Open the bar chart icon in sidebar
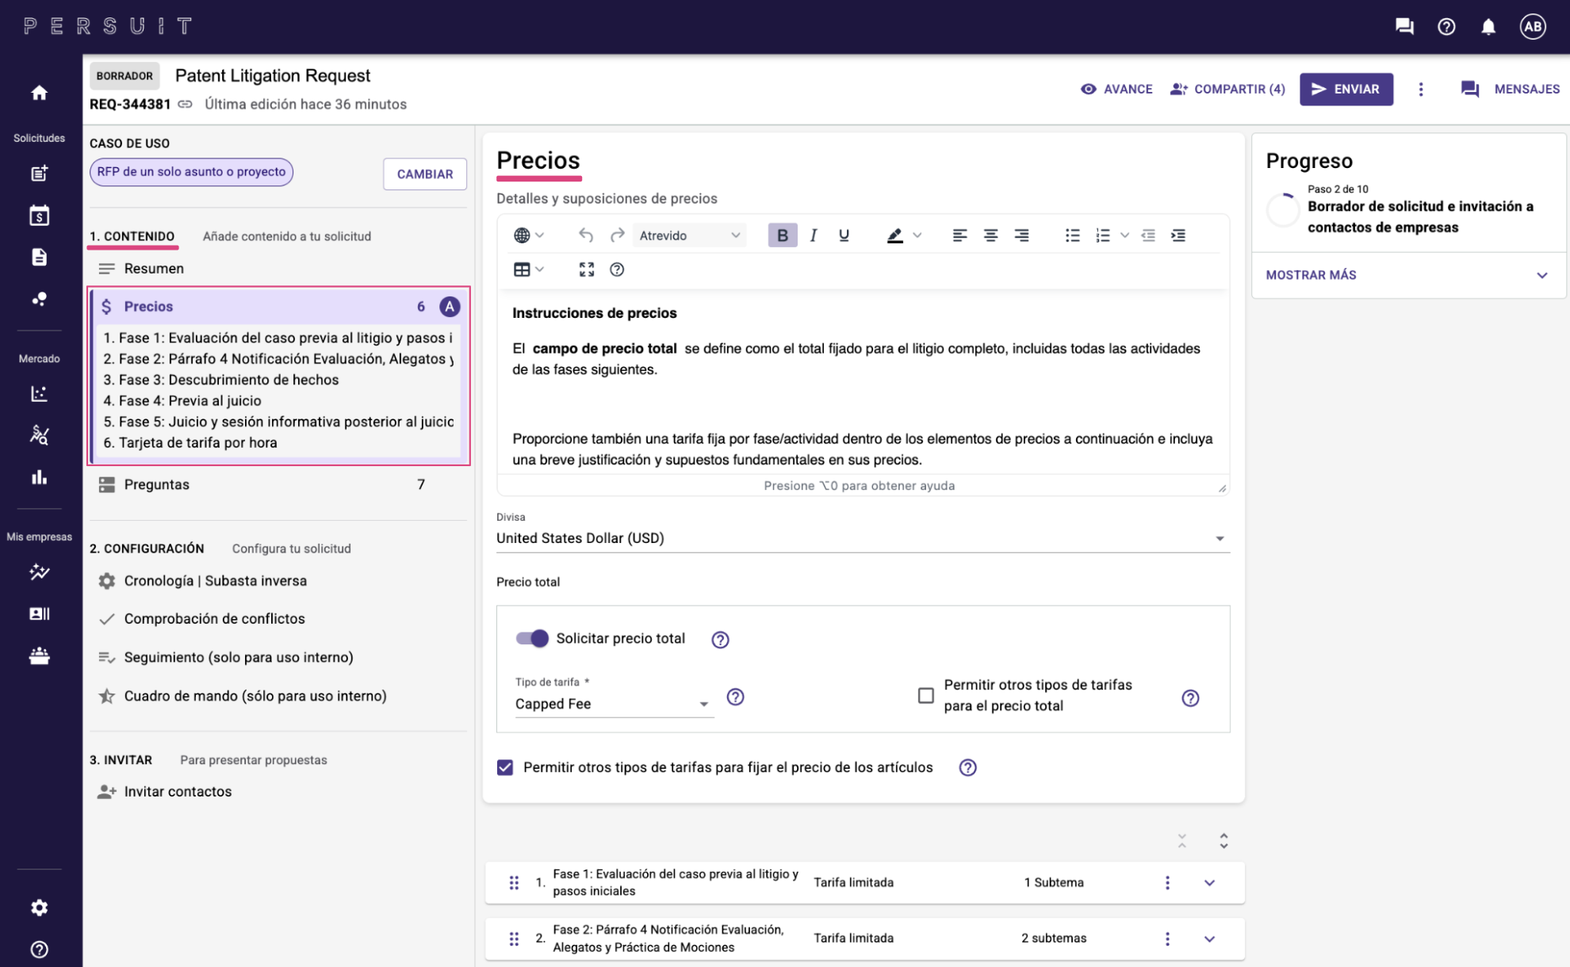The image size is (1570, 967). [x=39, y=477]
